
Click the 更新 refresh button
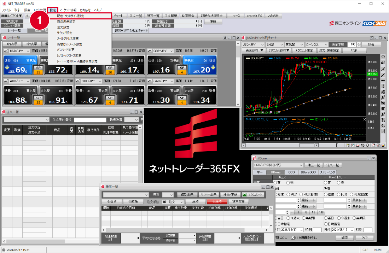(213, 22)
